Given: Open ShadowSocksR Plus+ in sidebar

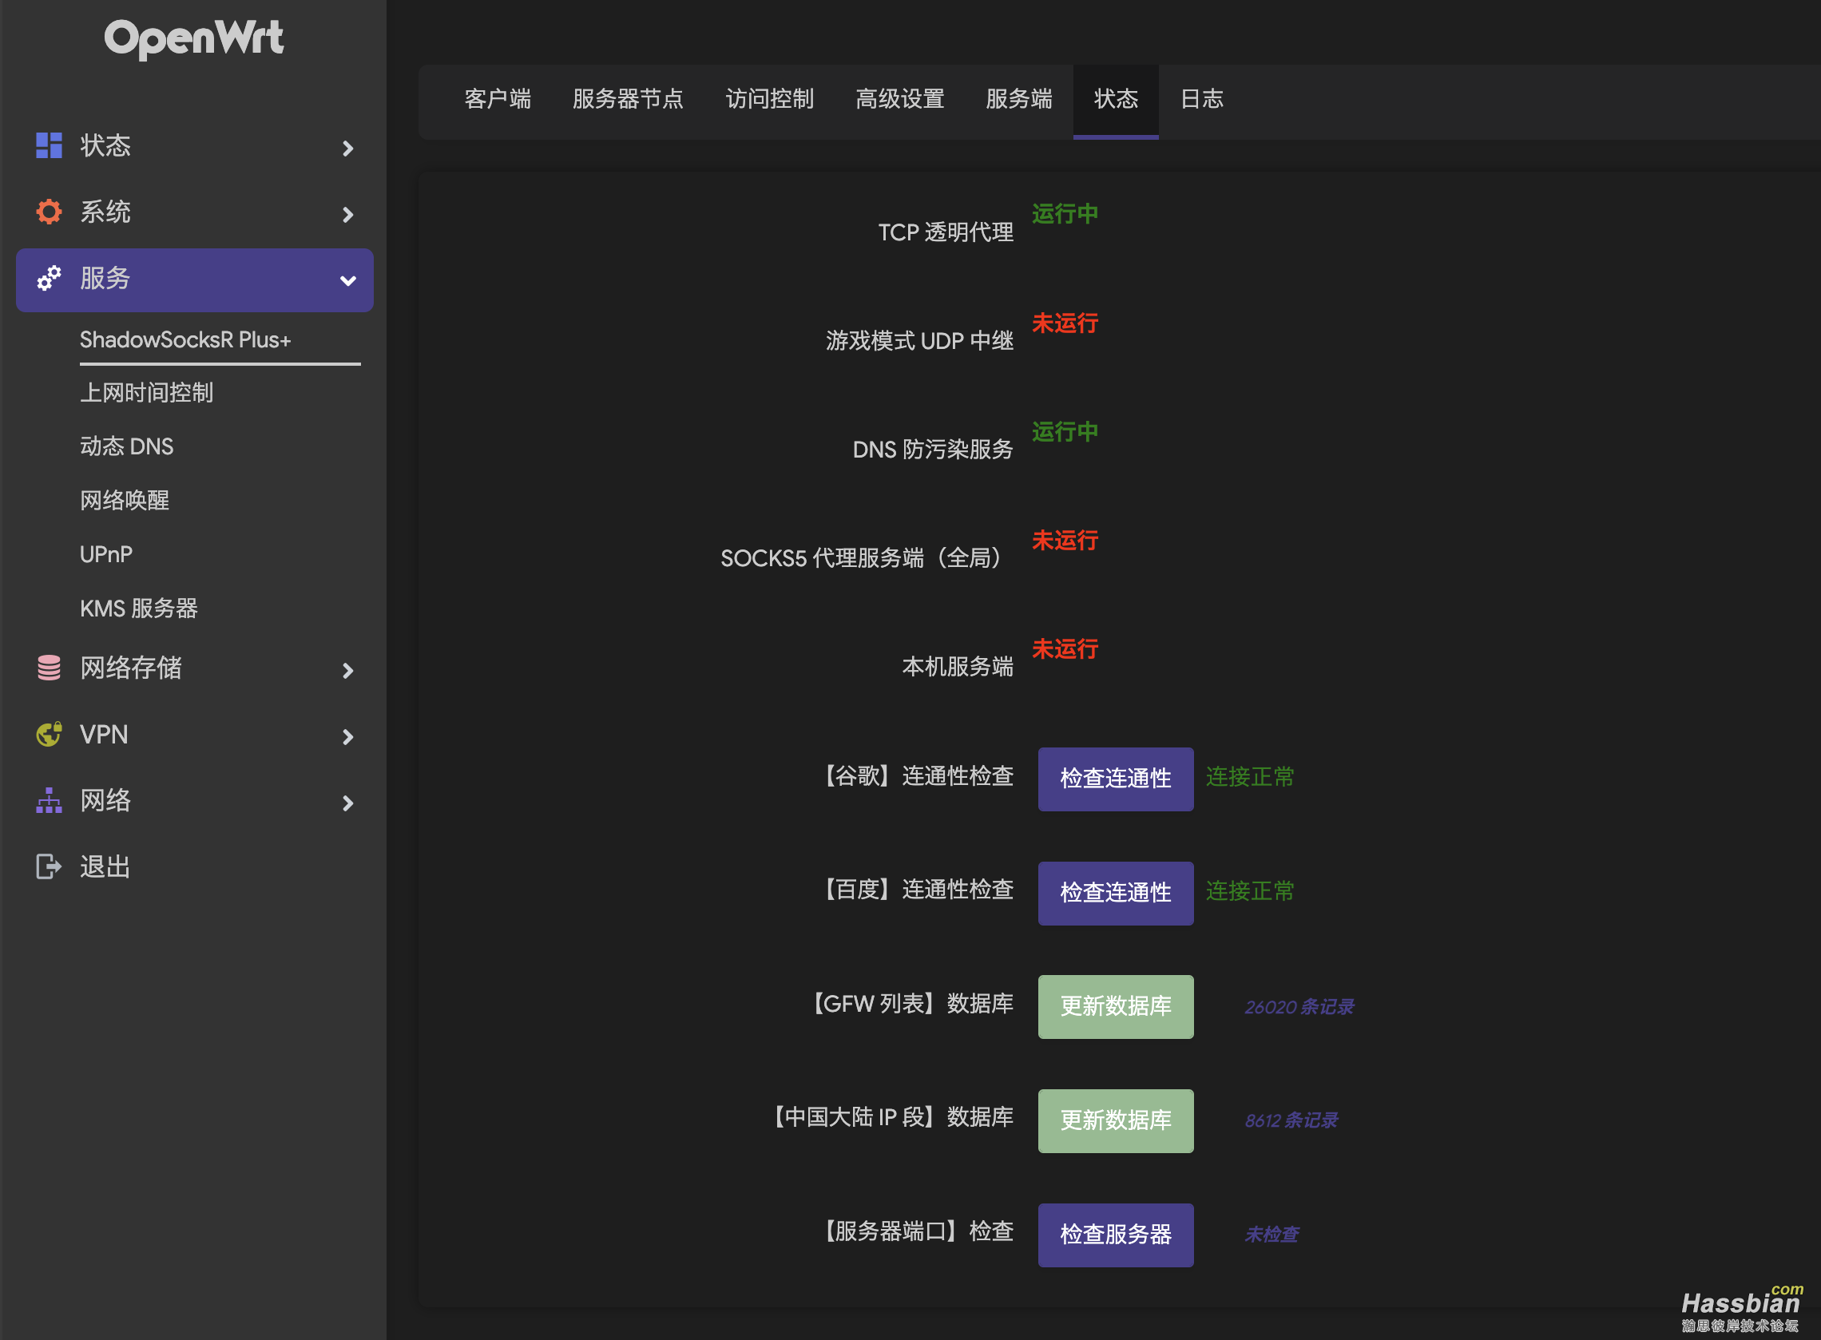Looking at the screenshot, I should [x=185, y=340].
